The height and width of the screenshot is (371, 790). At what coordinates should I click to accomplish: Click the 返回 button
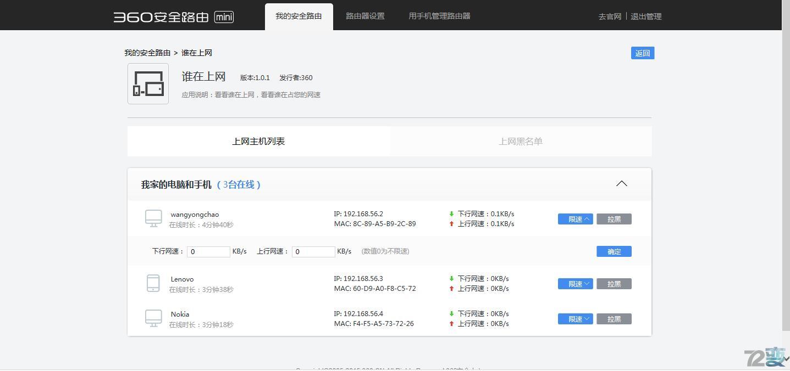[x=642, y=53]
